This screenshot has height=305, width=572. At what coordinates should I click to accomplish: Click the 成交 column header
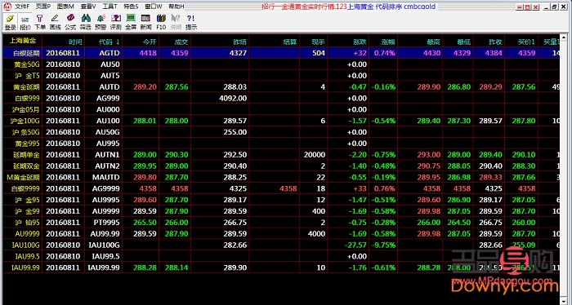point(181,42)
